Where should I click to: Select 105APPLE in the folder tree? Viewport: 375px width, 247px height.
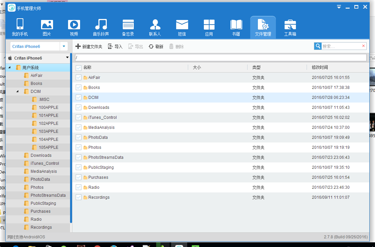pyautogui.click(x=49, y=147)
